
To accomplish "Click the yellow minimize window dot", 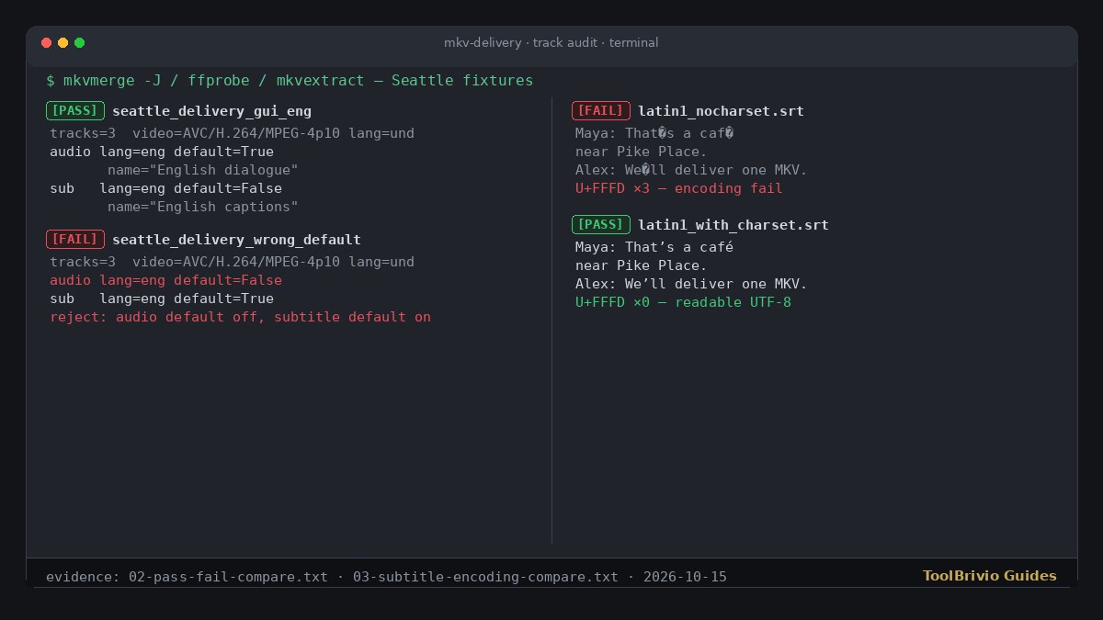I will coord(63,43).
